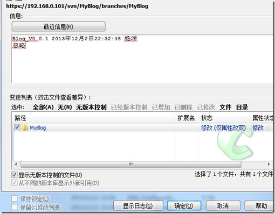Image resolution: width=275 pixels, height=214 pixels.
Task: Cancel the commit with 取消 button
Action: click(x=223, y=205)
